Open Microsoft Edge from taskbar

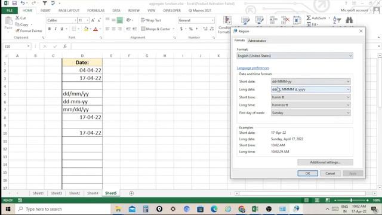click(x=214, y=209)
